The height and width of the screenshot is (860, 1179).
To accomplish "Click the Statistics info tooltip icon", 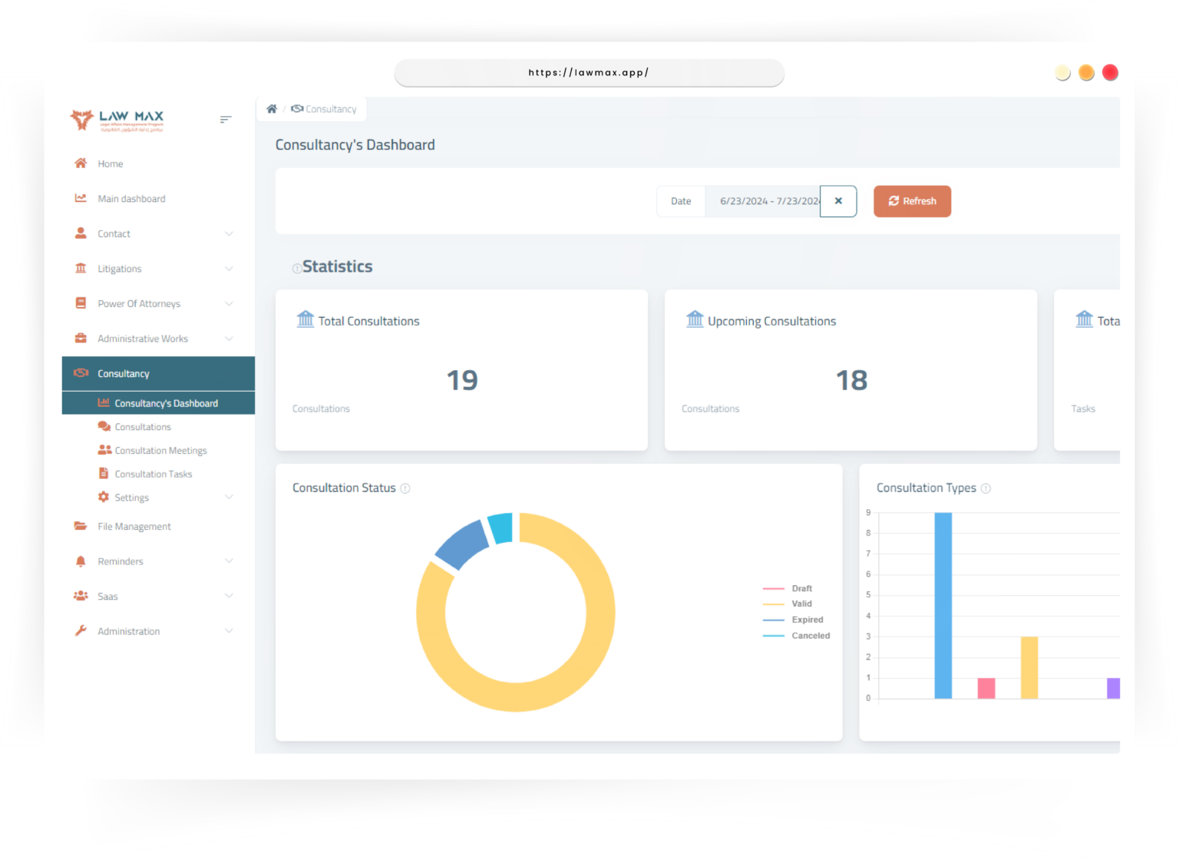I will coord(297,268).
